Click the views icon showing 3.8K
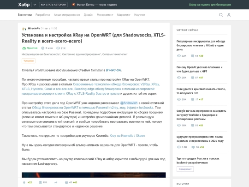This screenshot has height=187, width=249. (179, 147)
